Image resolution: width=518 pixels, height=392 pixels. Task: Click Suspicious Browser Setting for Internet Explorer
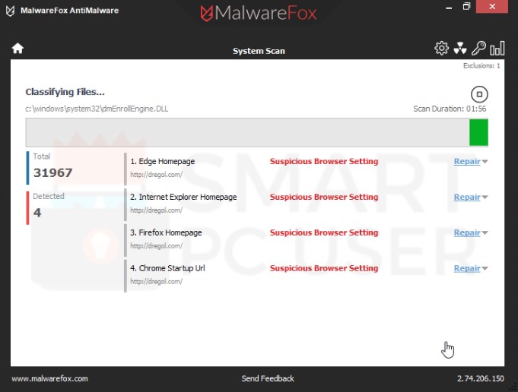coord(324,197)
